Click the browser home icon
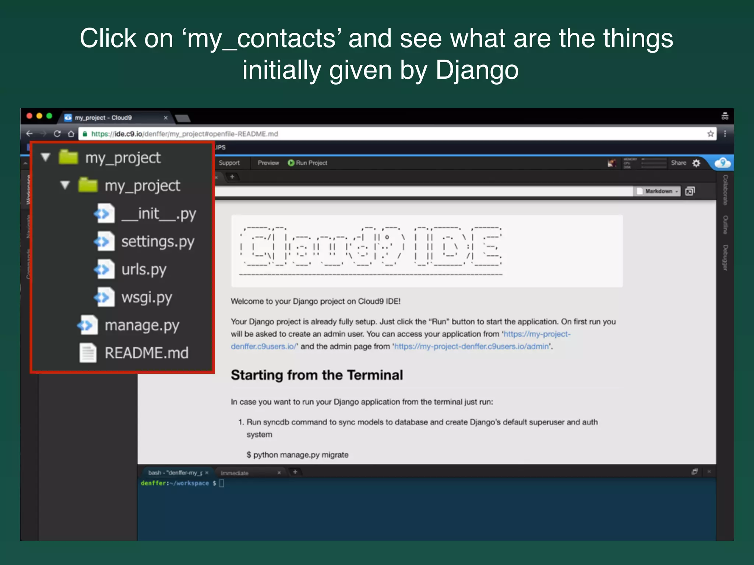Viewport: 754px width, 565px height. click(x=71, y=134)
